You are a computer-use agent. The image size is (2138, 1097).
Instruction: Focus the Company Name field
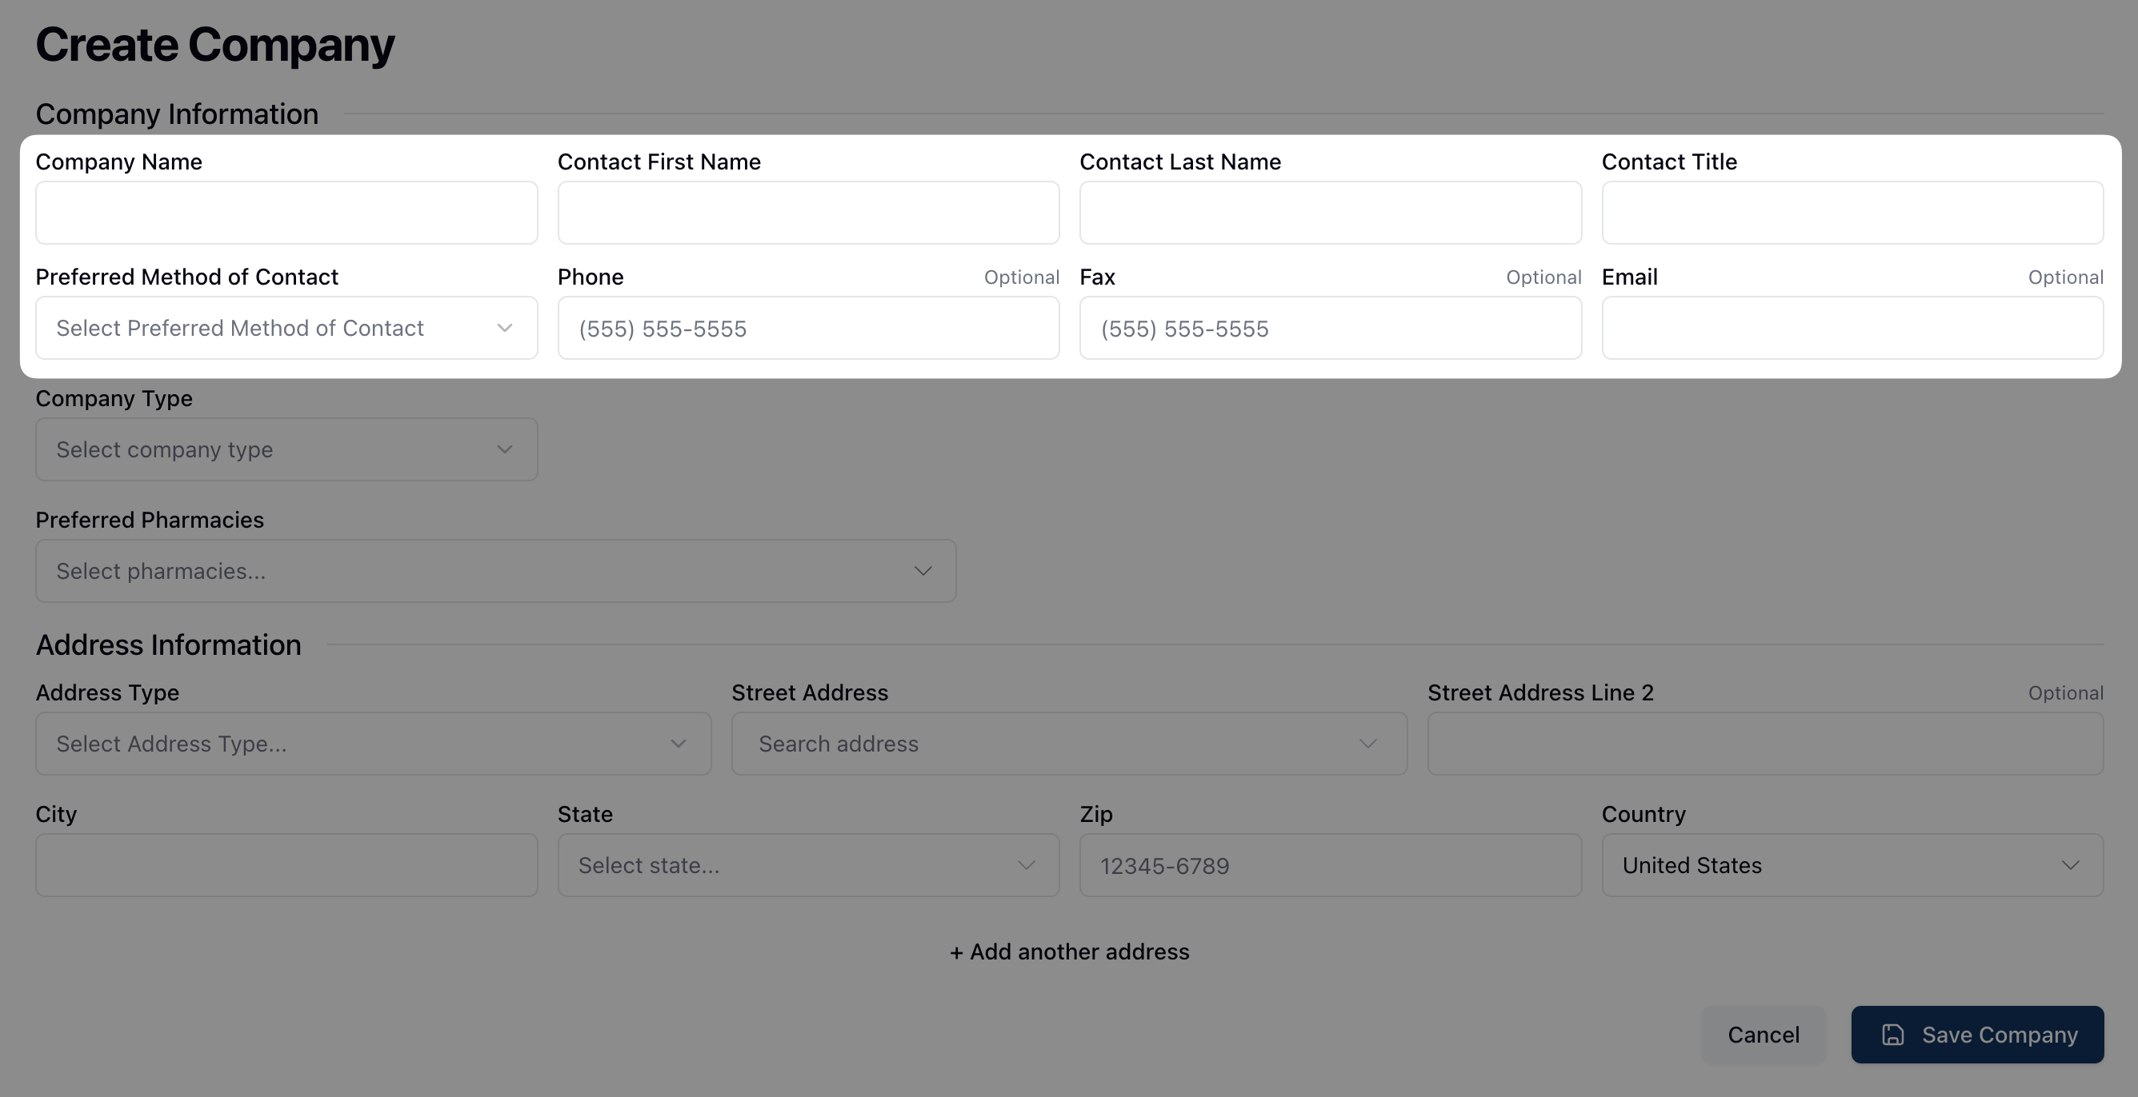[286, 213]
